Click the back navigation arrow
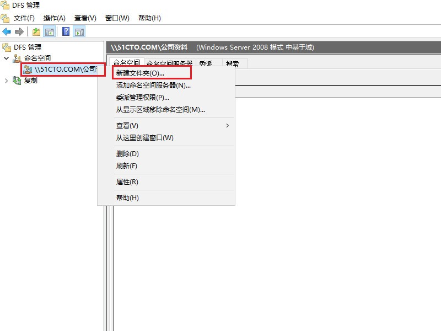The image size is (441, 331). coord(6,31)
